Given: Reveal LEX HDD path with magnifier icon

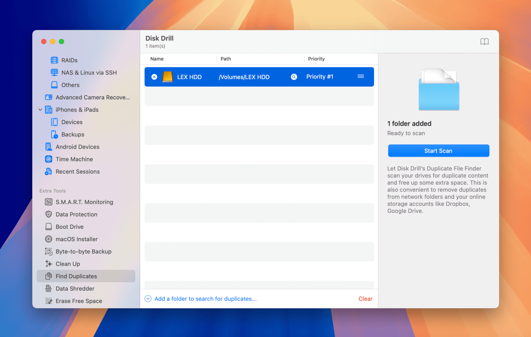Looking at the screenshot, I should [x=294, y=77].
